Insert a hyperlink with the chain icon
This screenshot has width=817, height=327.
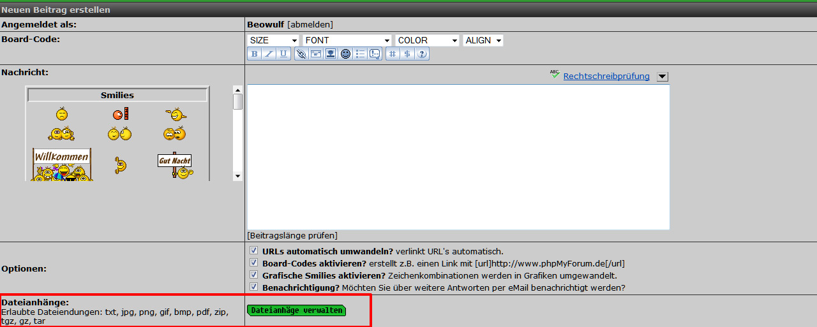pos(301,54)
